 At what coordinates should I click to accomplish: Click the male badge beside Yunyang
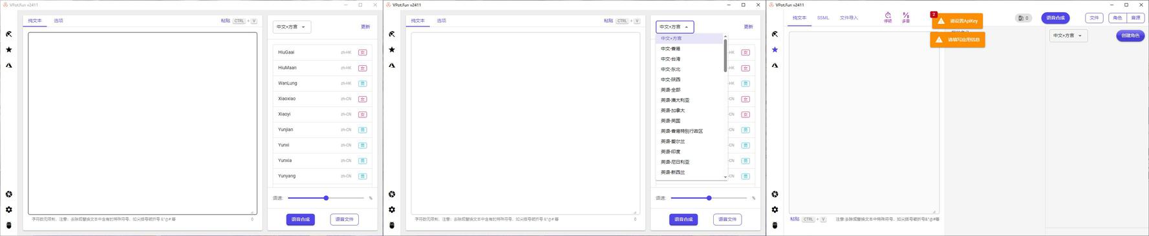363,176
